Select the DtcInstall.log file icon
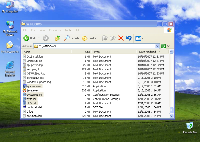 click(x=24, y=57)
